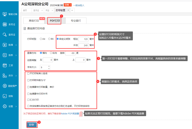This screenshot has height=129, width=192.
Task: Click the 短边 paper size input field
Action: pos(84,39)
